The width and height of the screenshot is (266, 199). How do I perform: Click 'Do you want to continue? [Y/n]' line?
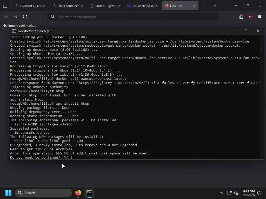(x=41, y=158)
